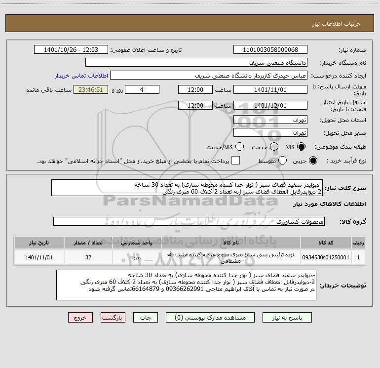Viewport: 380px width, 368px height.
Task: Click the table date cell 1401/11/01
Action: [39, 257]
